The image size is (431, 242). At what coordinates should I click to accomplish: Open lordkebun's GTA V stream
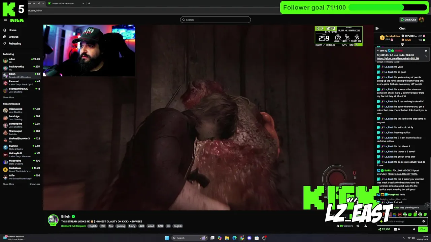(22, 169)
